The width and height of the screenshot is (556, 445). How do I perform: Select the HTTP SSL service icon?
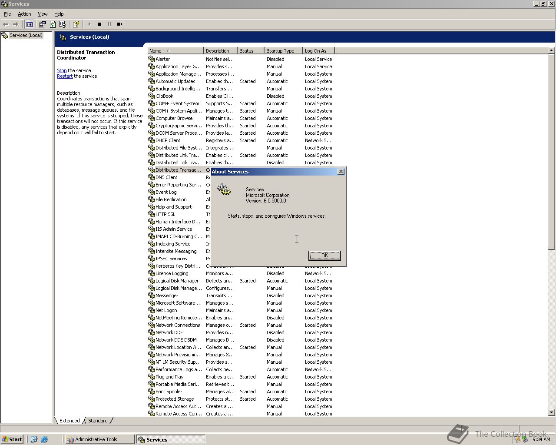152,214
